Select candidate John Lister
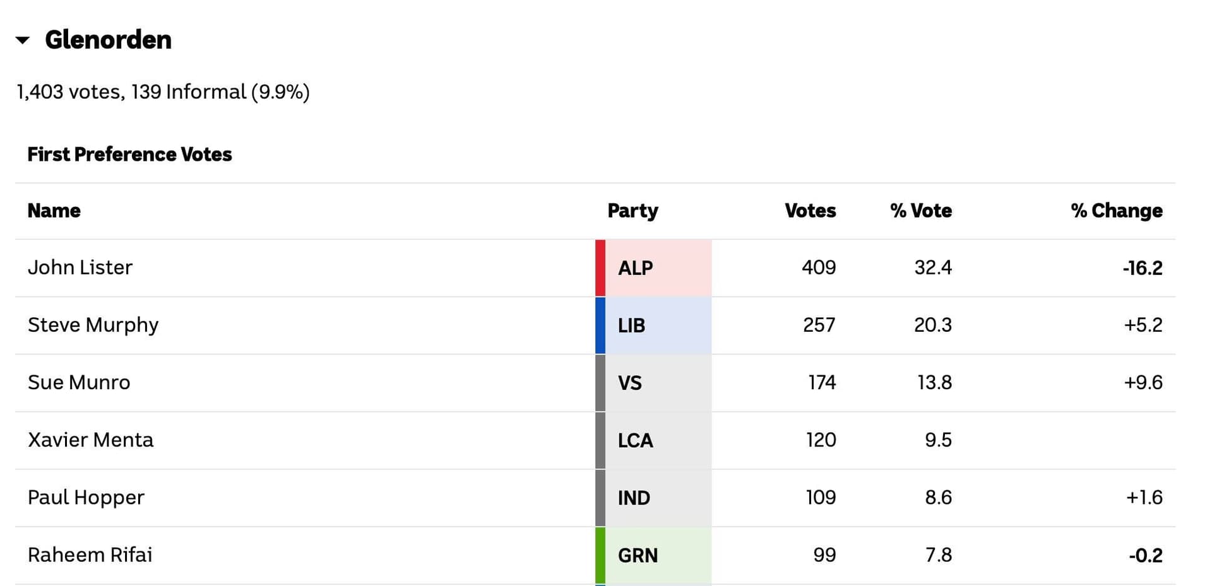Viewport: 1212px width, 586px height. click(80, 267)
